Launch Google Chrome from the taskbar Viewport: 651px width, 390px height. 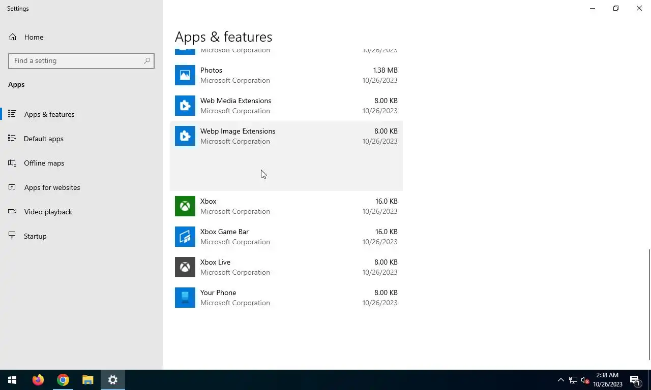[x=63, y=380]
